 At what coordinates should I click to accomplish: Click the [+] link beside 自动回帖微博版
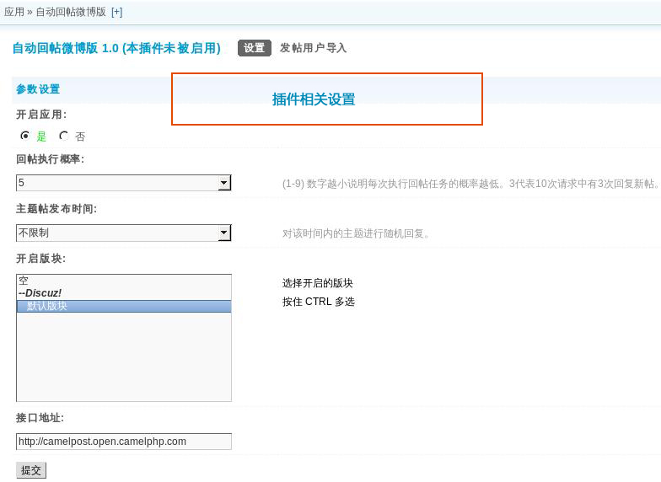(116, 12)
